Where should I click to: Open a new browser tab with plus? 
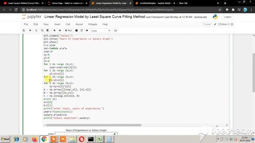coord(225,3)
